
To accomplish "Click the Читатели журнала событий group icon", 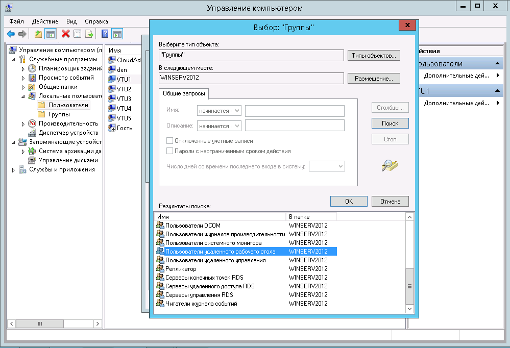I will coord(160,303).
